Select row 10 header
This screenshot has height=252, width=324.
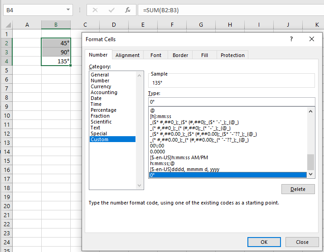tap(6, 115)
